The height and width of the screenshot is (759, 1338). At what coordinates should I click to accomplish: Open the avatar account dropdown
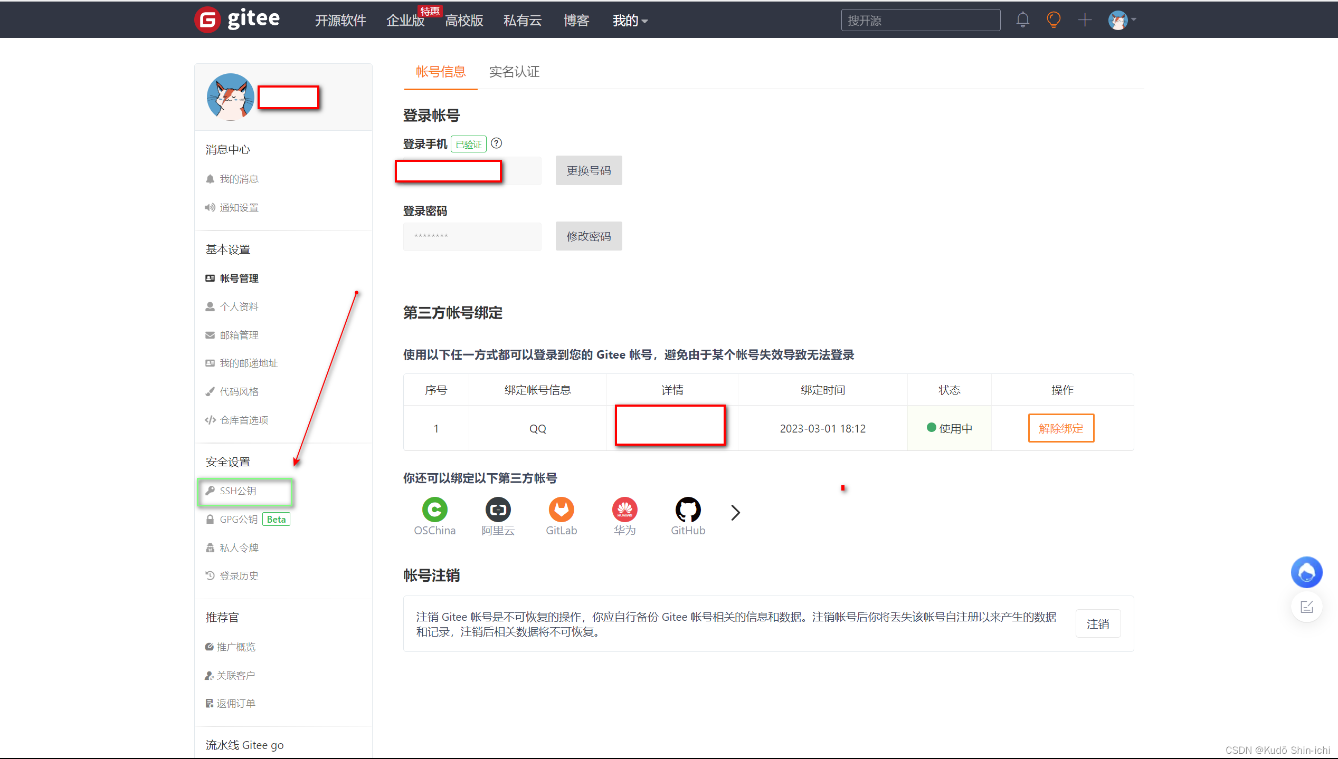(1119, 20)
